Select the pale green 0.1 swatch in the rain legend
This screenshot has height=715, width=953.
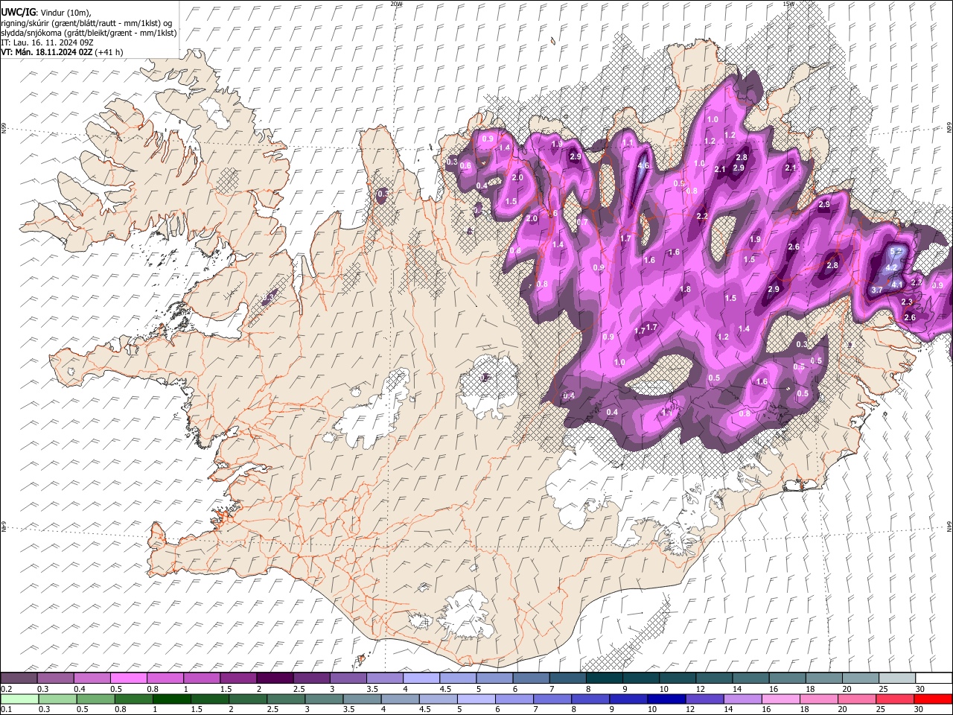pos(19,699)
